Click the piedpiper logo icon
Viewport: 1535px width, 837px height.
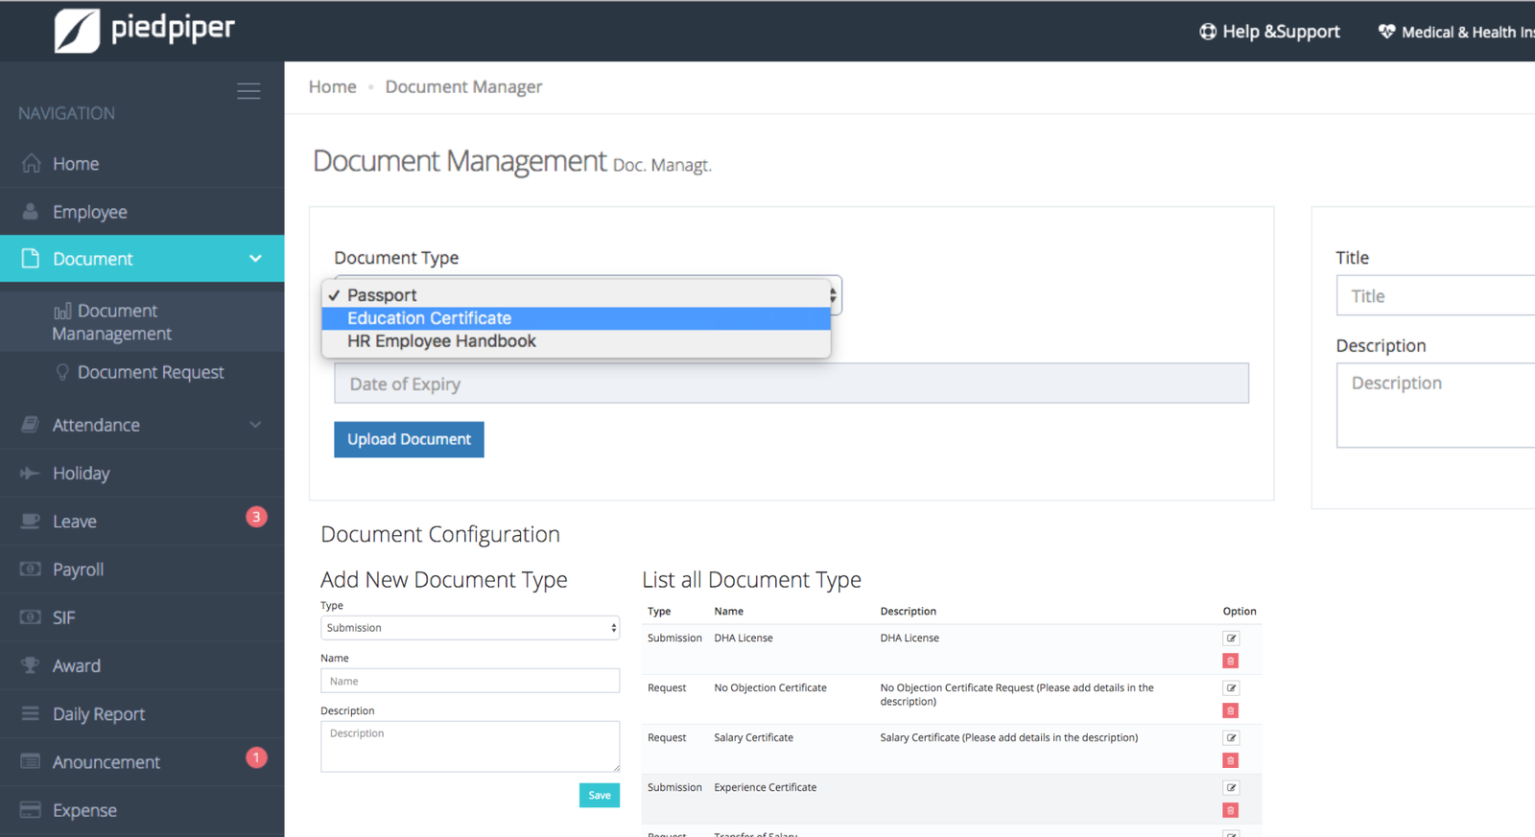pyautogui.click(x=77, y=31)
